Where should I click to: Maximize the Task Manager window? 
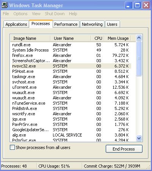coord(137,5)
